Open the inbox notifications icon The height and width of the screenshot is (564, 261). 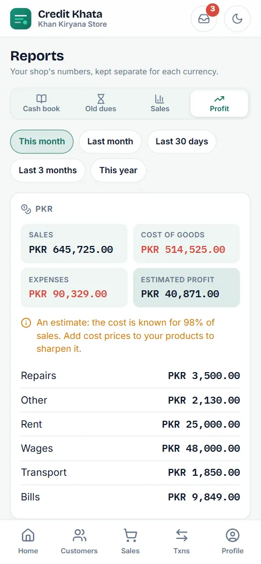pyautogui.click(x=204, y=19)
